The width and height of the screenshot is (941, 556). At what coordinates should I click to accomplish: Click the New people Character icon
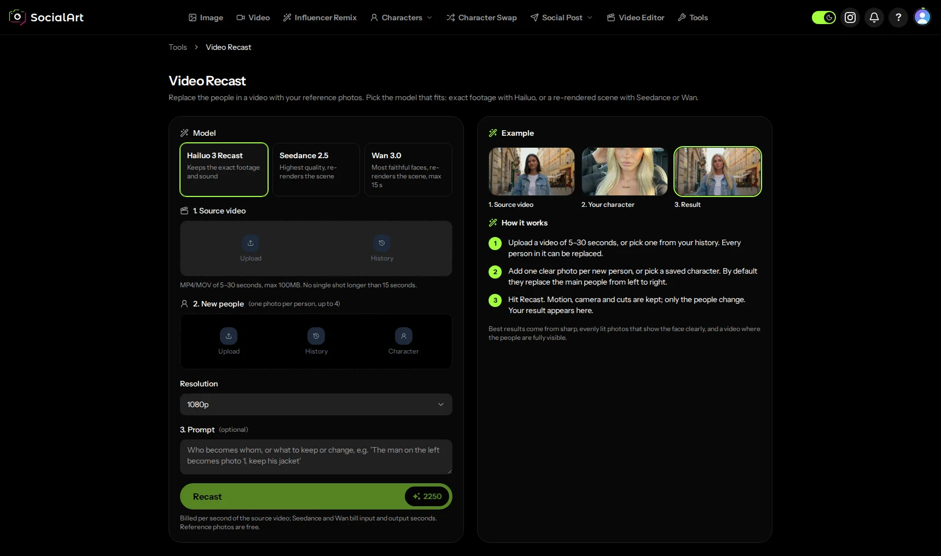(404, 336)
